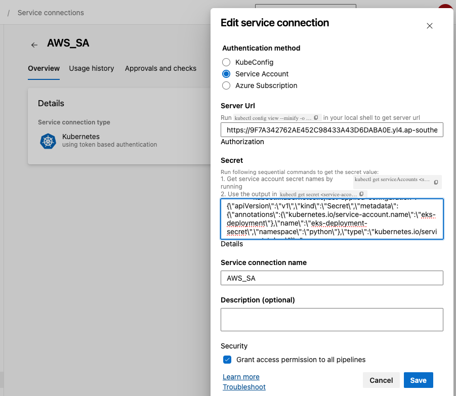Open the Approvals and checks tab
The width and height of the screenshot is (456, 396).
point(160,68)
